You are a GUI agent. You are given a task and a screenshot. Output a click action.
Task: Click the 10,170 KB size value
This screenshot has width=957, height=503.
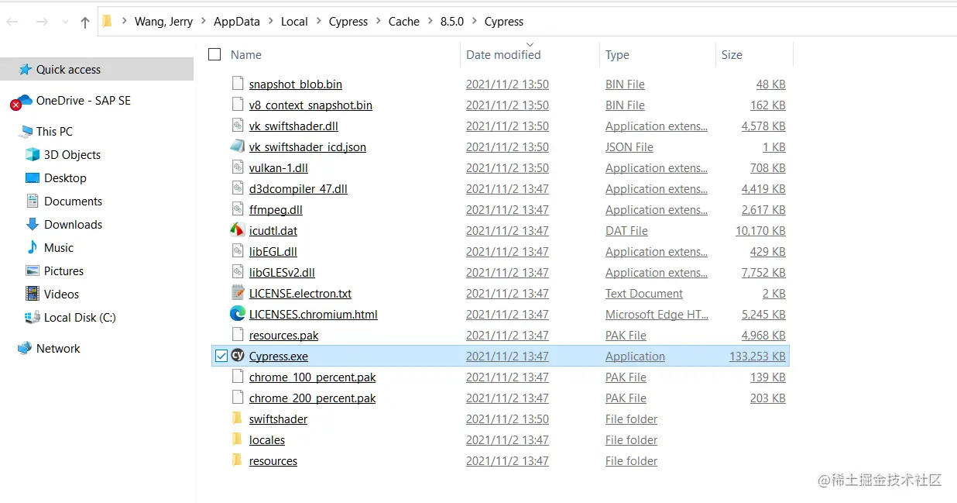(x=760, y=230)
